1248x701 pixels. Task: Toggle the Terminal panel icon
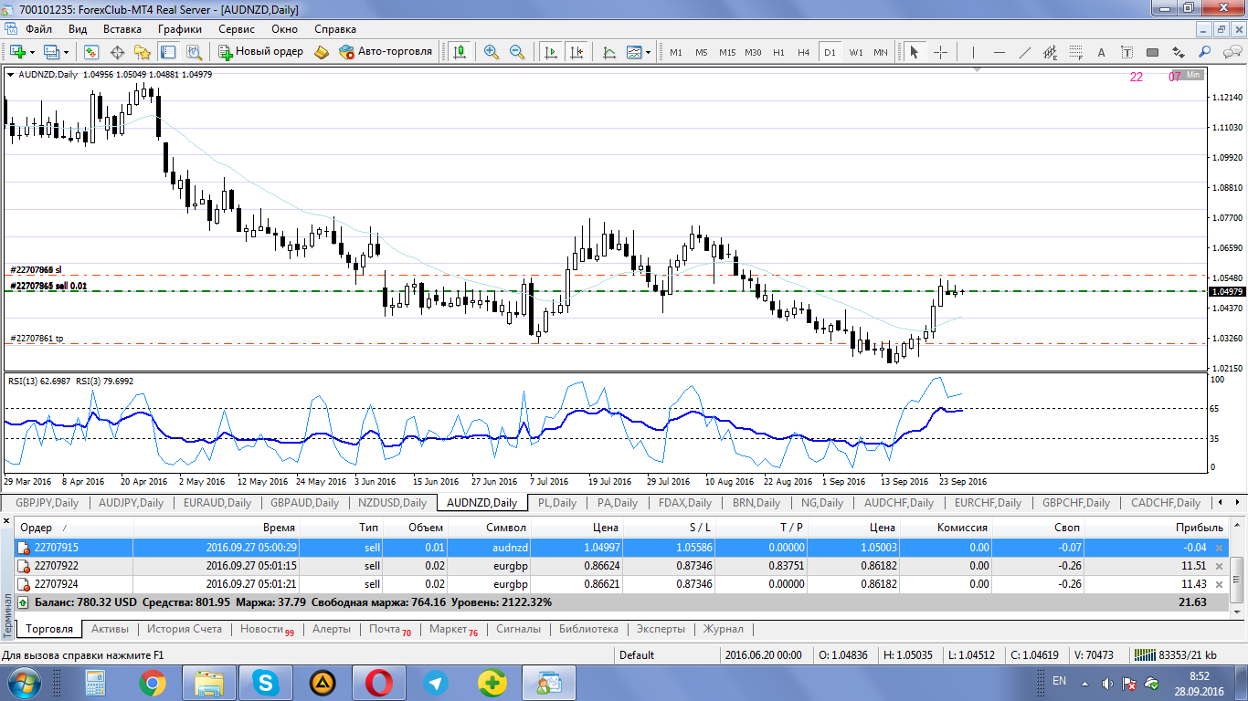pos(168,52)
